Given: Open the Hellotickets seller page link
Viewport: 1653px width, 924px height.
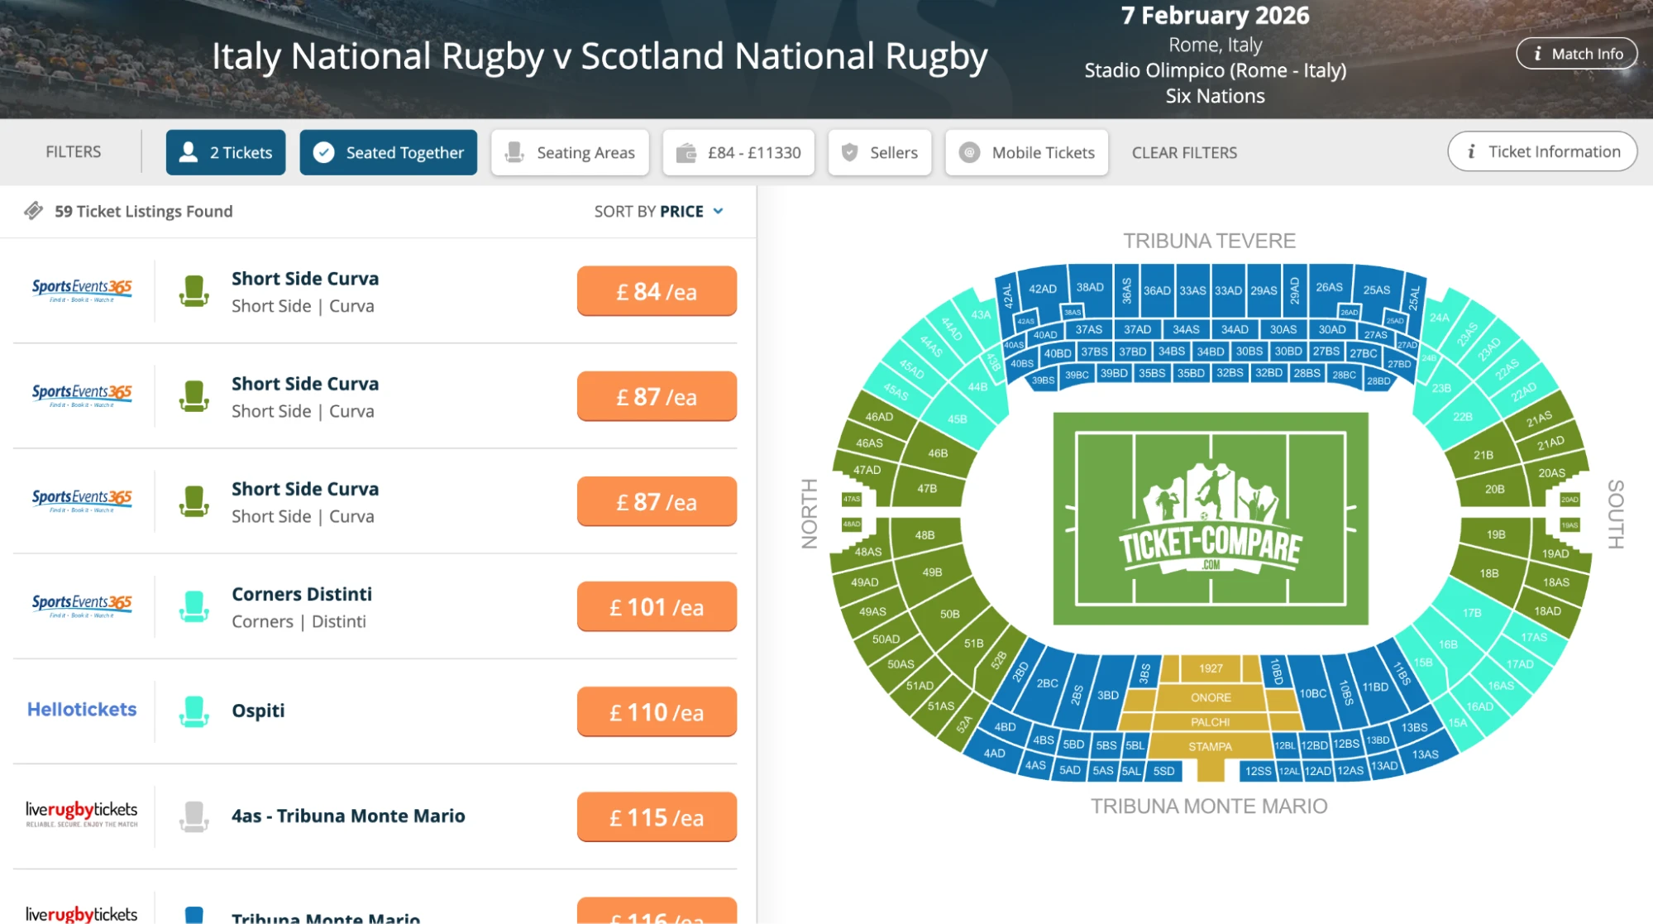Looking at the screenshot, I should [82, 709].
